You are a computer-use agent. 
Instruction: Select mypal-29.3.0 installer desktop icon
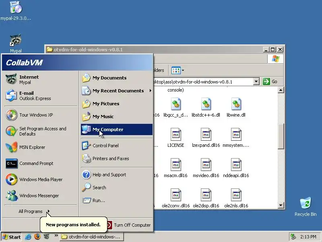coord(16,11)
